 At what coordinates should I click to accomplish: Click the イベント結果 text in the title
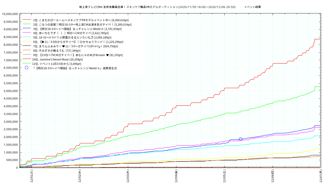point(252,7)
